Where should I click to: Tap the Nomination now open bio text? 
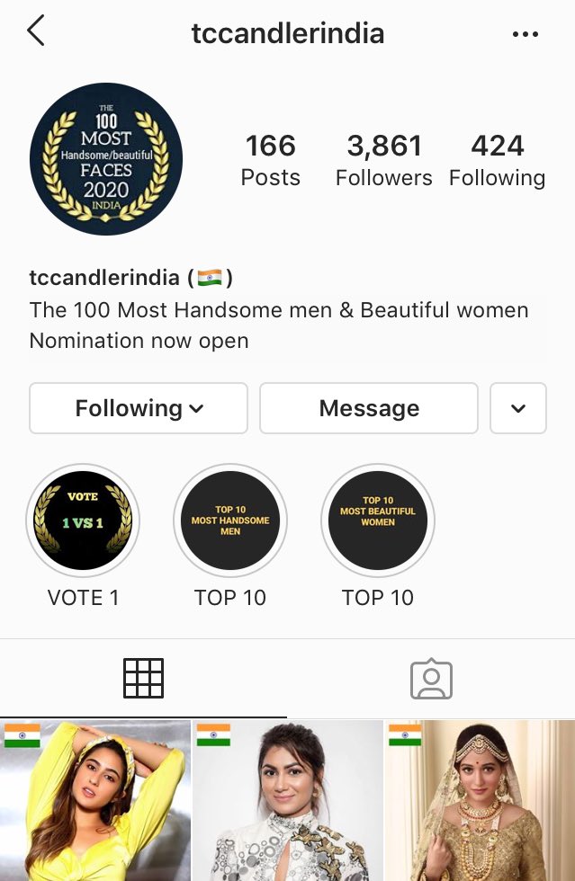(x=139, y=341)
